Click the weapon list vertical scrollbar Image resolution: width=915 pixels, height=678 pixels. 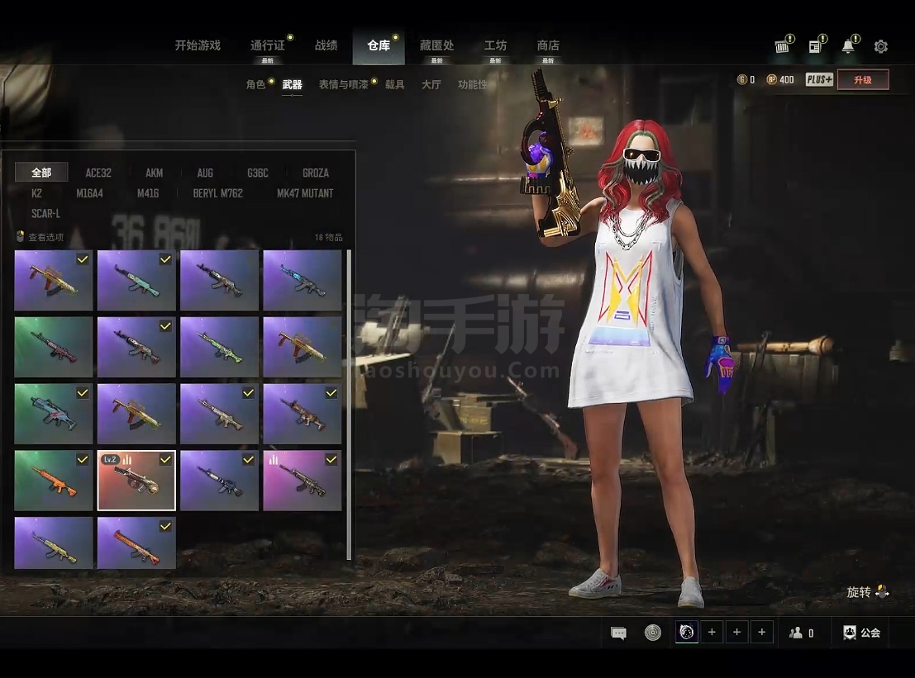coord(349,405)
